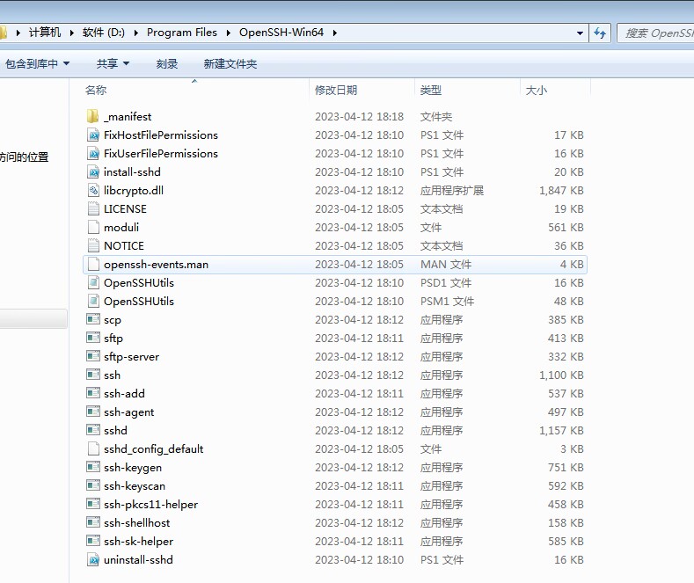Expand the arrow after 计算机 in the address bar
This screenshot has width=694, height=583.
[x=72, y=33]
